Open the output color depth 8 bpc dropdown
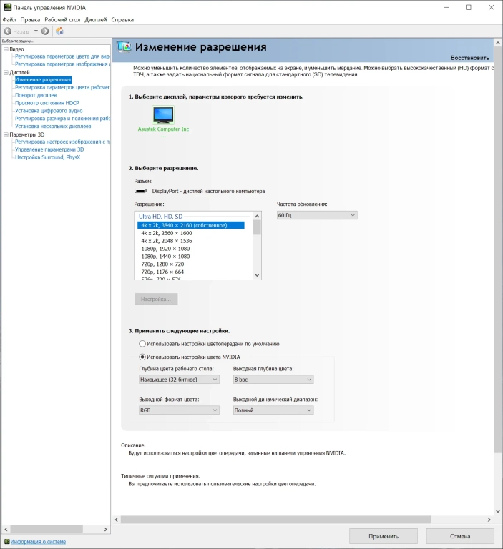Image resolution: width=503 pixels, height=549 pixels. click(273, 380)
